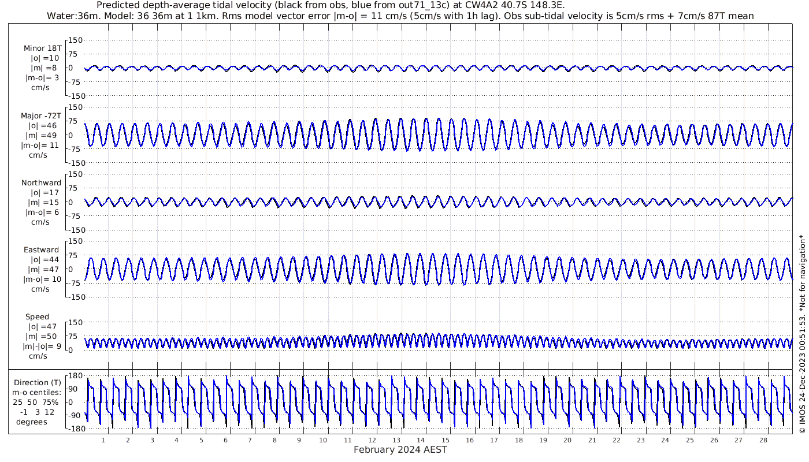Click the '|m-o|= 10' value in Eastward panel

42,280
